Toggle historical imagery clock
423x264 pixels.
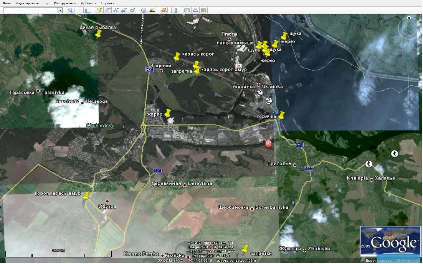point(144,10)
